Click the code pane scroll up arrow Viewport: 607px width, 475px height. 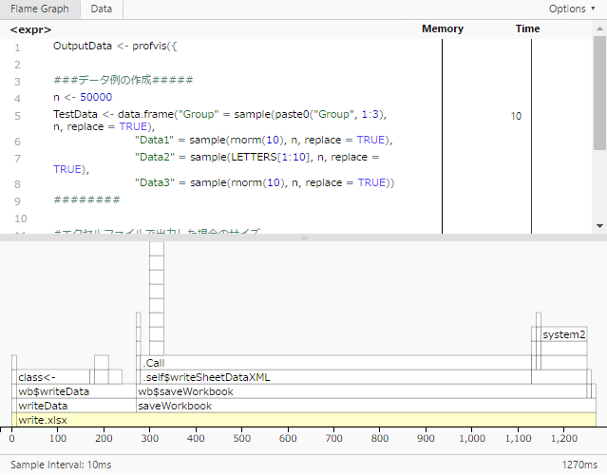599,28
